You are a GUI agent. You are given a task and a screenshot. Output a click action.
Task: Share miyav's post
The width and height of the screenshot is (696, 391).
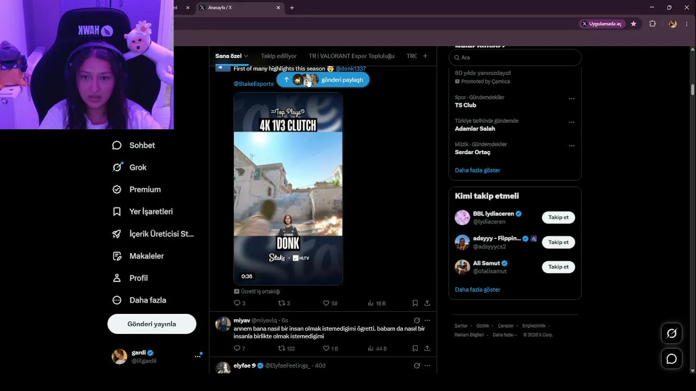(427, 348)
